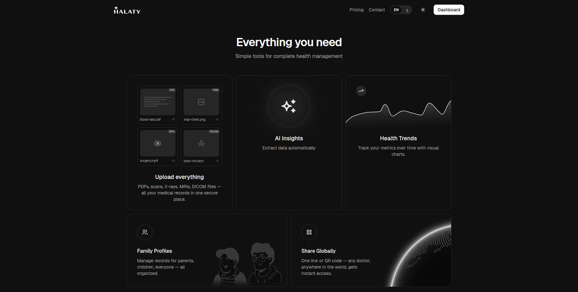Click image icon in xray-chest.png thumbnail
This screenshot has width=578, height=292.
[201, 102]
